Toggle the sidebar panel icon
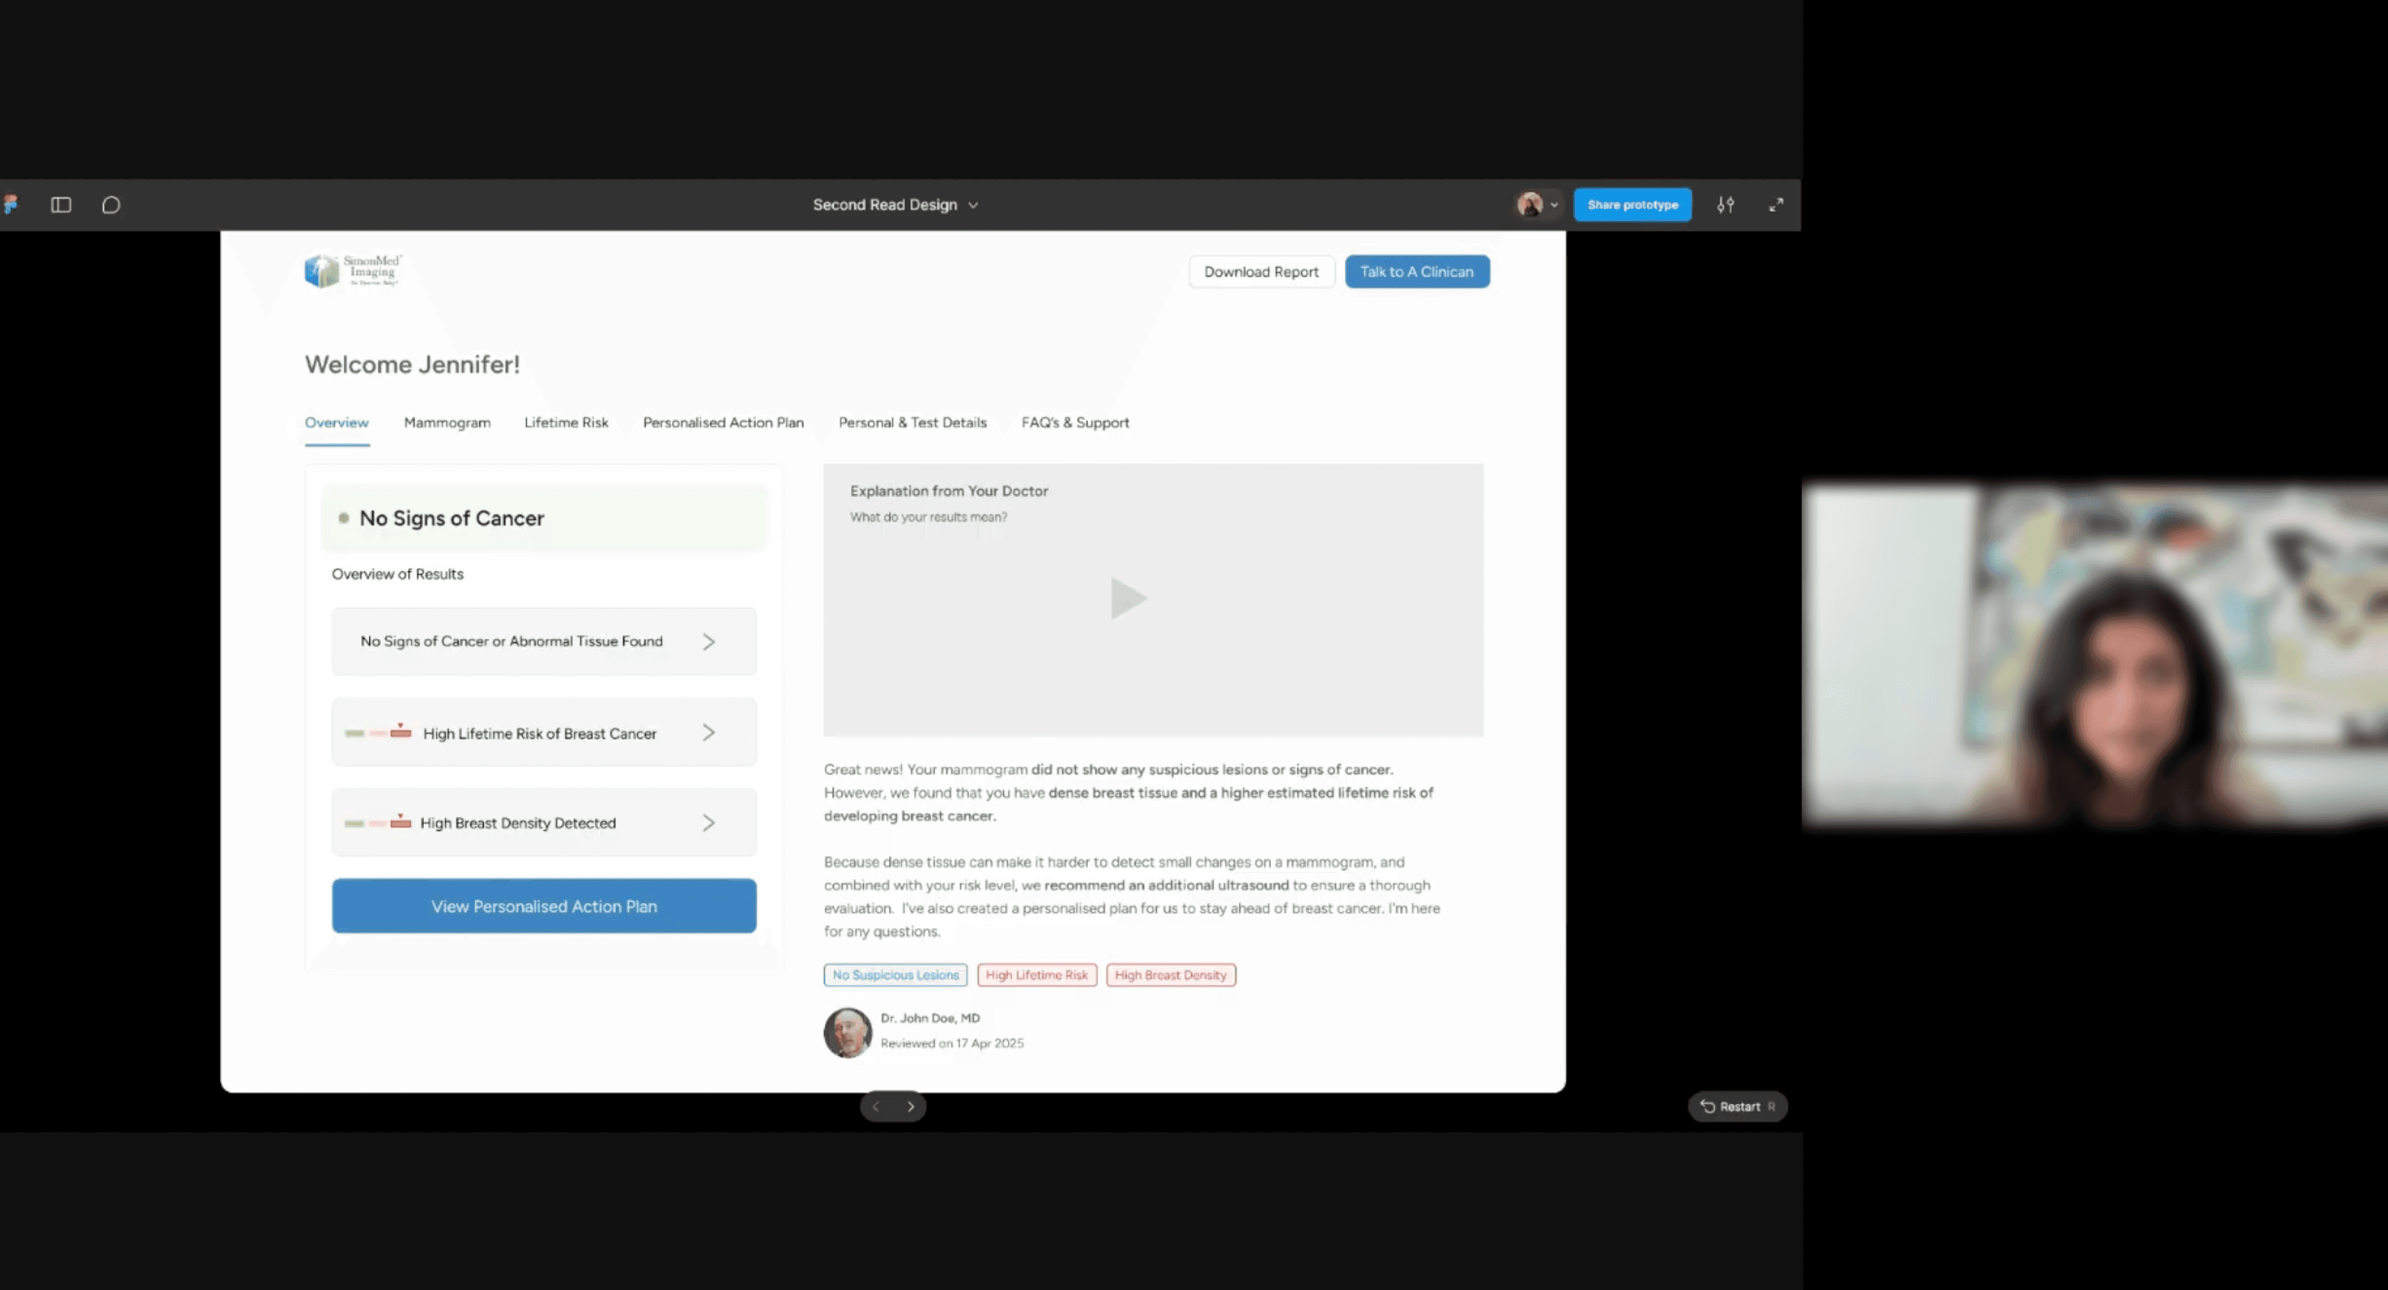The width and height of the screenshot is (2388, 1290). tap(61, 205)
